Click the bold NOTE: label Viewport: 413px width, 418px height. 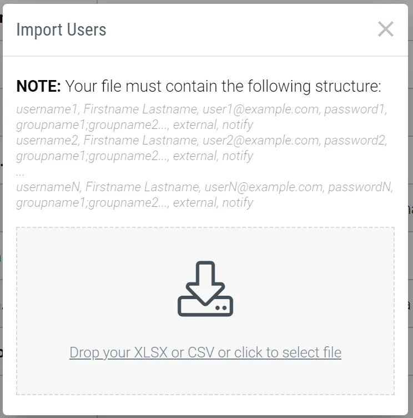[38, 87]
